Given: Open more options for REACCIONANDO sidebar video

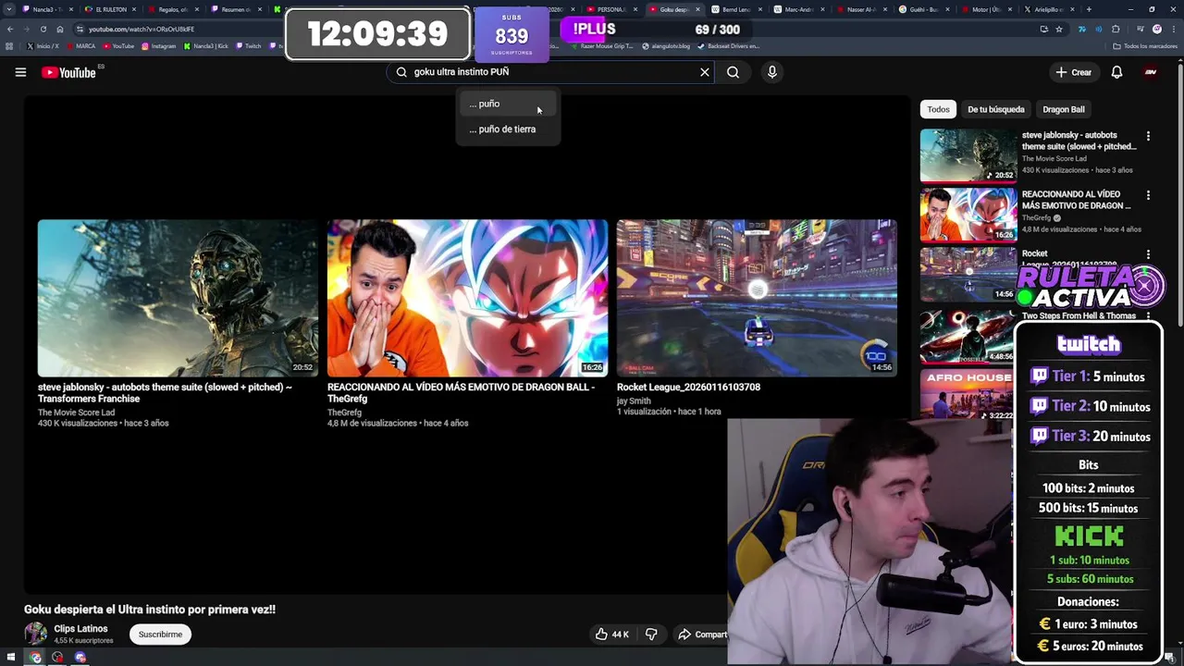Looking at the screenshot, I should pyautogui.click(x=1148, y=195).
